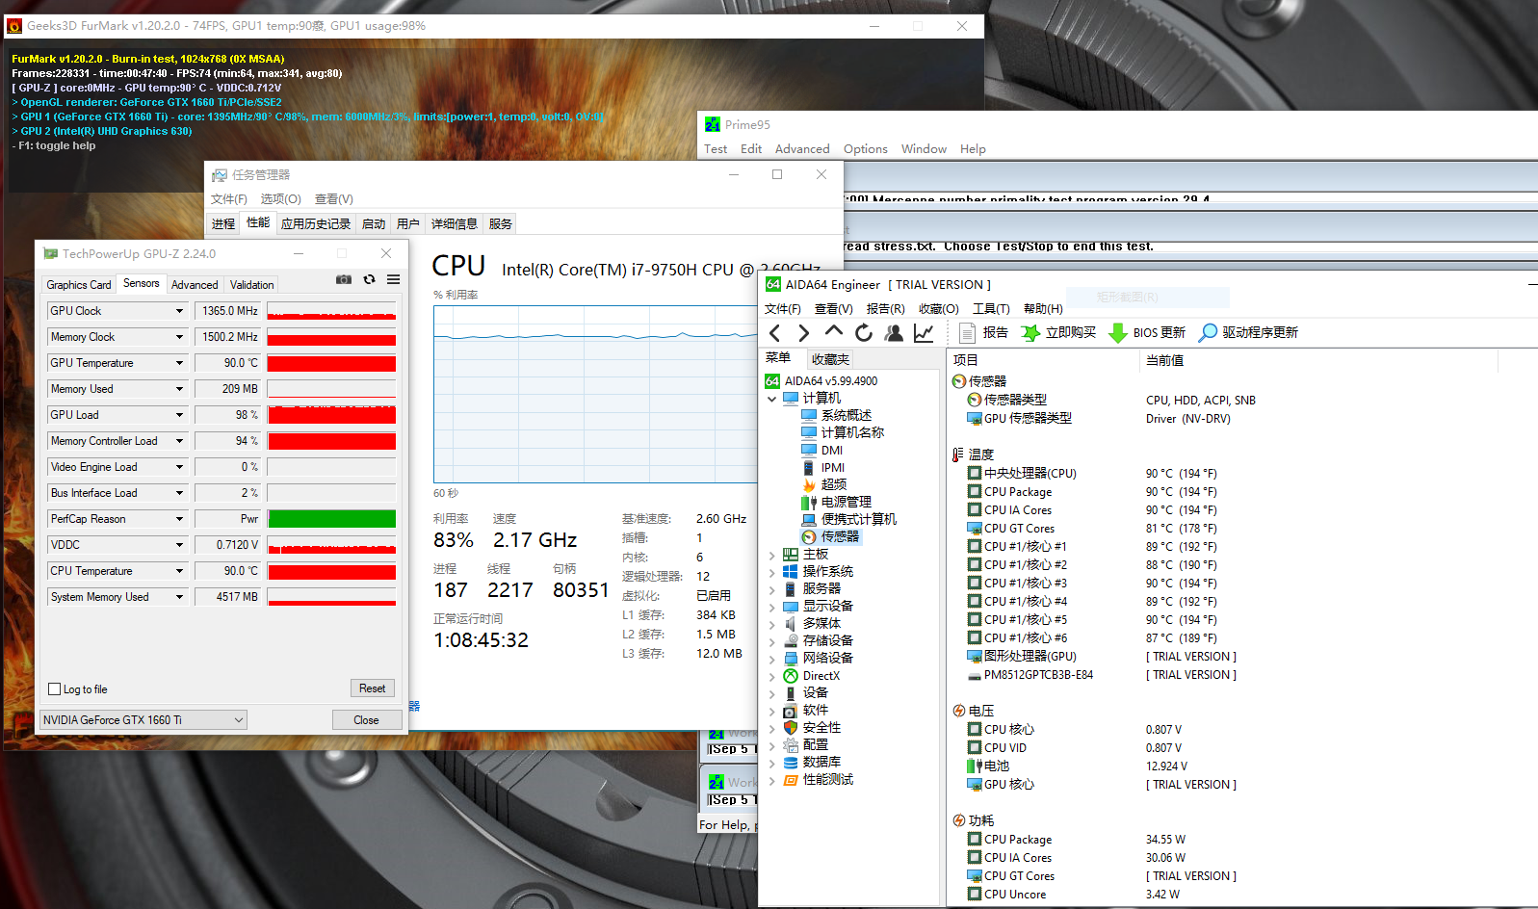Image resolution: width=1538 pixels, height=909 pixels.
Task: Switch to GPU-Z Graphics Card tab
Action: [x=79, y=285]
